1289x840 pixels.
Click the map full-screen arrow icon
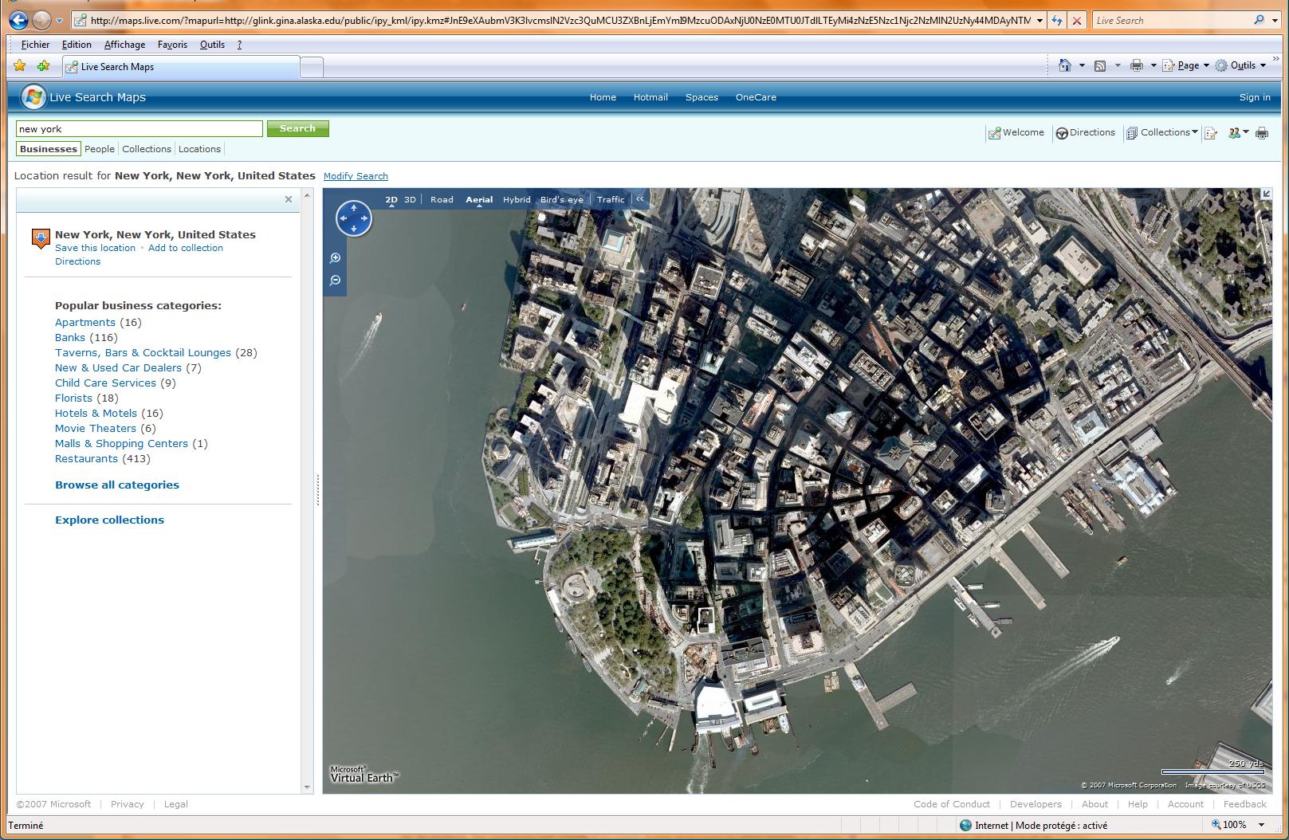point(1266,194)
